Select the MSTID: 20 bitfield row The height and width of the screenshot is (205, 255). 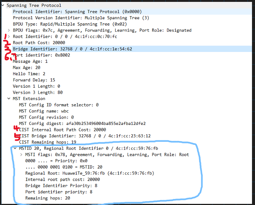(138, 167)
